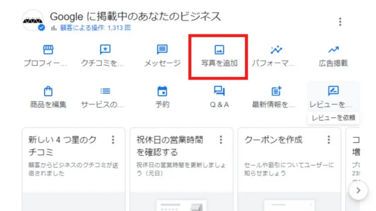Click セールや割引についてユーザーに知らせましょう text

coord(289,169)
